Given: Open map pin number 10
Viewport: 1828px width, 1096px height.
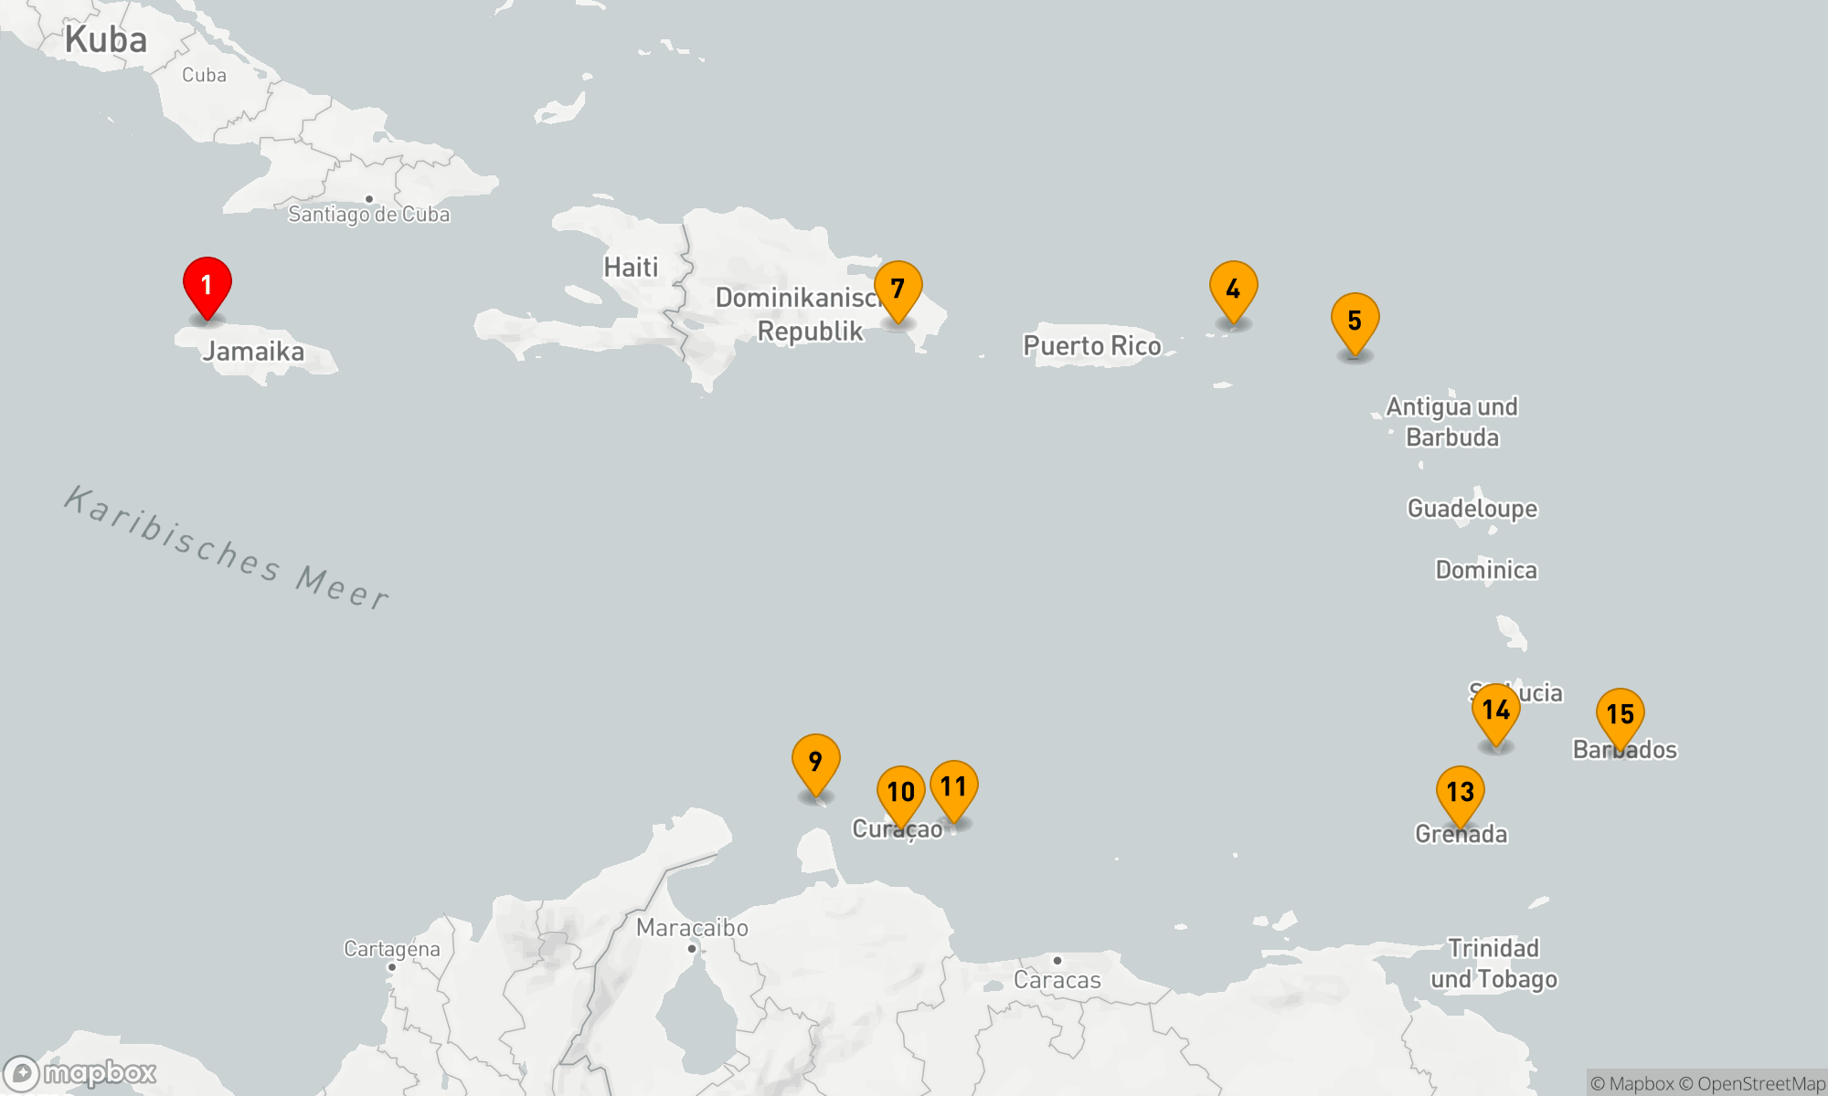Looking at the screenshot, I should click(x=900, y=792).
